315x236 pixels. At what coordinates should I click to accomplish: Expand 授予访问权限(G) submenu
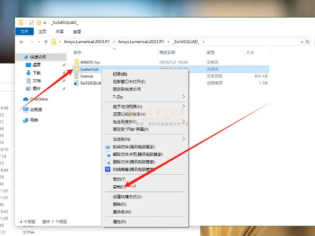[145, 106]
